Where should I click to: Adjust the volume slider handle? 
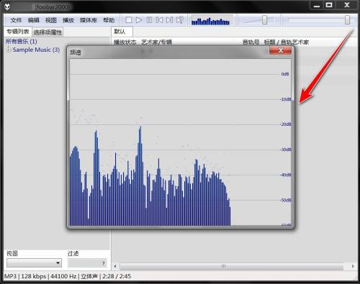point(264,20)
